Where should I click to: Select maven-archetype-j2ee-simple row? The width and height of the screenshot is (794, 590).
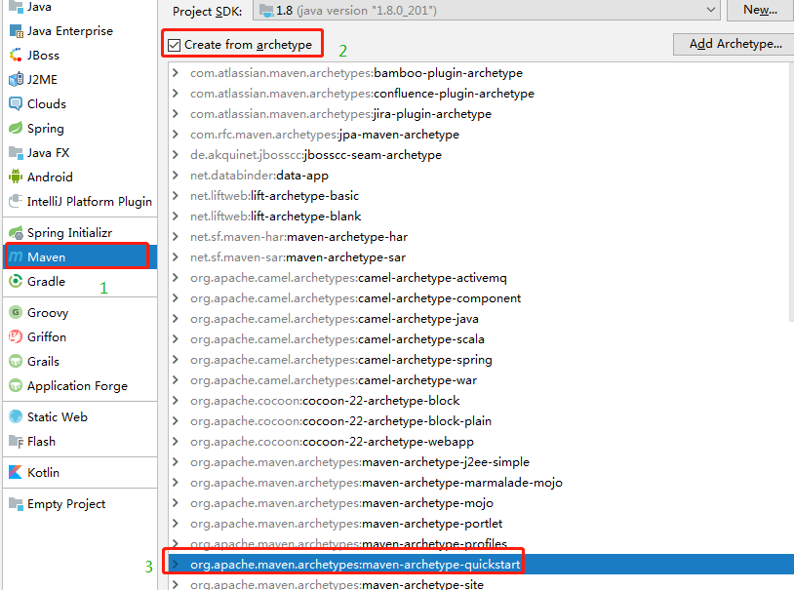[479, 462]
